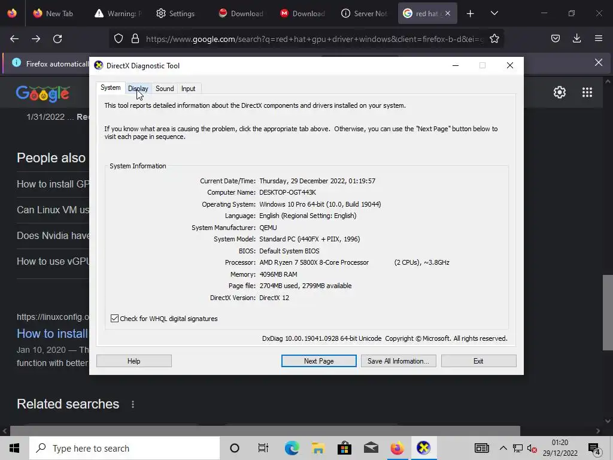Open the taskbar clock and date

click(560, 448)
